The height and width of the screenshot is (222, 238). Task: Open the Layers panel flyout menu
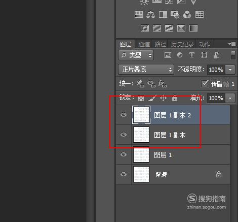click(232, 44)
